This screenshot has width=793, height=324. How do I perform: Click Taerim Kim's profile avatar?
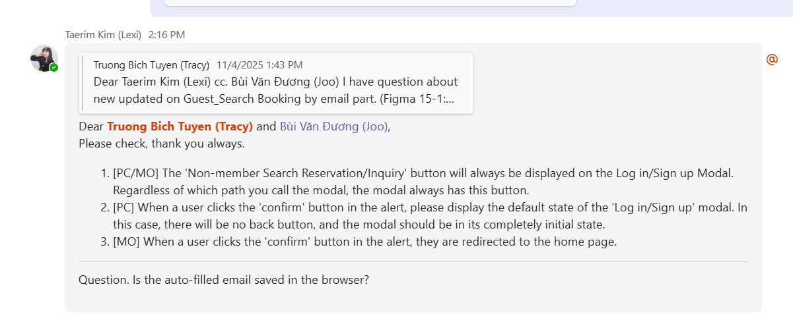(44, 58)
